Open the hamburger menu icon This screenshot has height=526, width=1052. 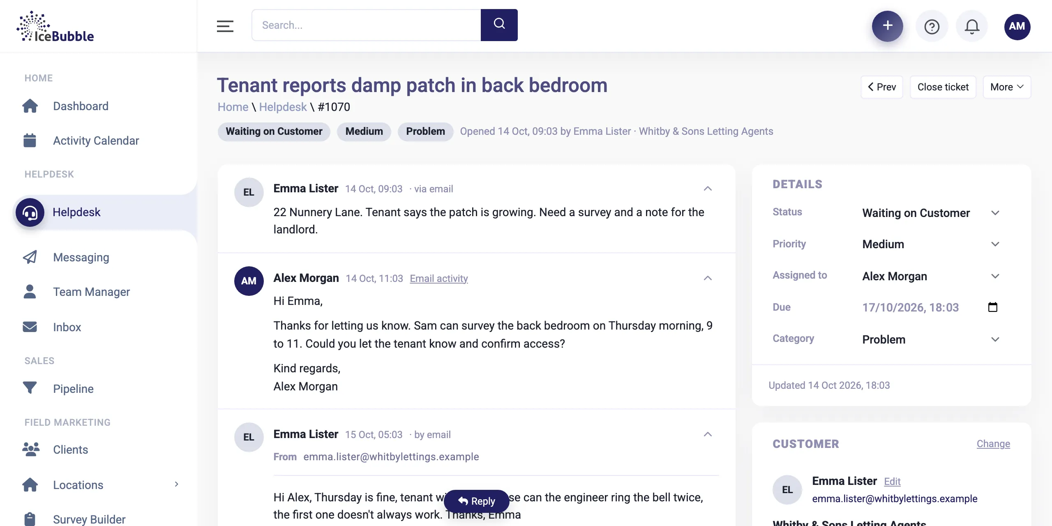(225, 26)
